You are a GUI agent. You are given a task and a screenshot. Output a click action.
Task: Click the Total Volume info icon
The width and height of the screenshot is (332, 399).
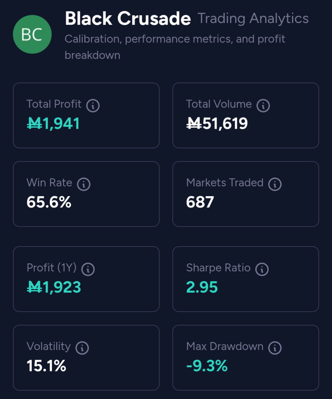pyautogui.click(x=263, y=106)
